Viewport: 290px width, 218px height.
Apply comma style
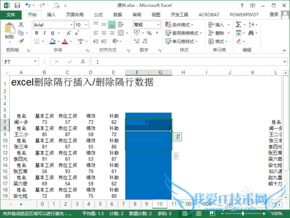coord(157,33)
